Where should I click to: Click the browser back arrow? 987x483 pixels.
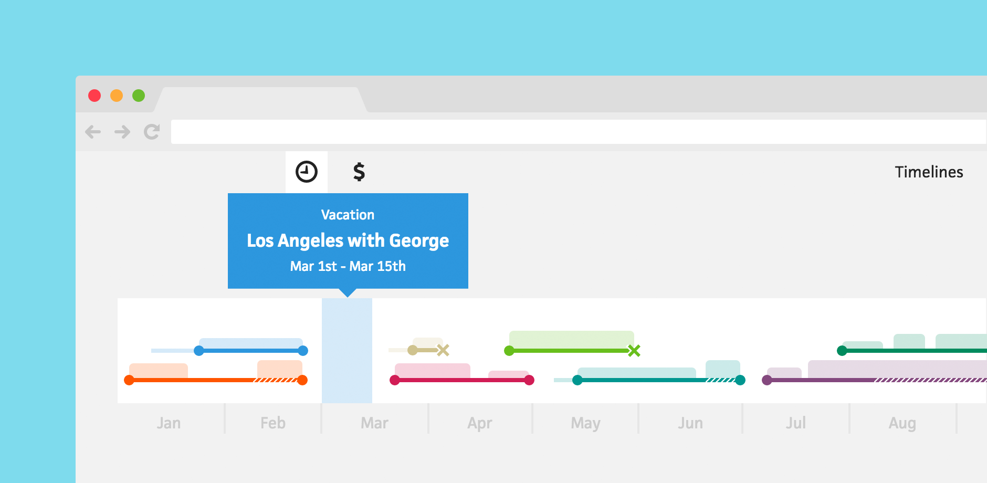pos(93,132)
